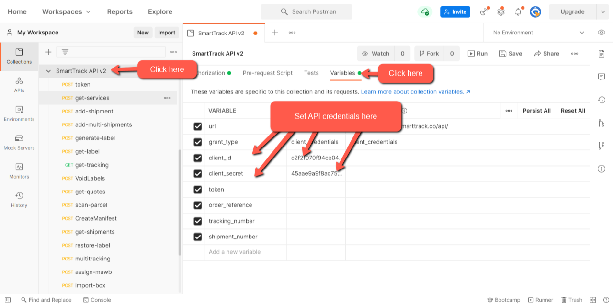Uncheck the url variable checkbox
Image resolution: width=613 pixels, height=305 pixels.
(x=198, y=126)
